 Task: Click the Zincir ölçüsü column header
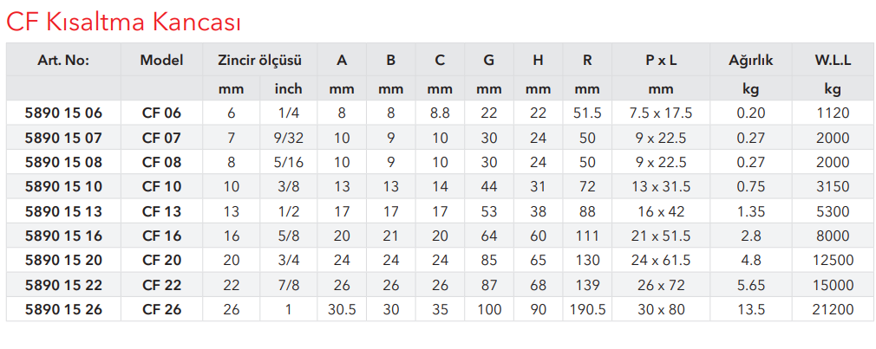pyautogui.click(x=260, y=61)
